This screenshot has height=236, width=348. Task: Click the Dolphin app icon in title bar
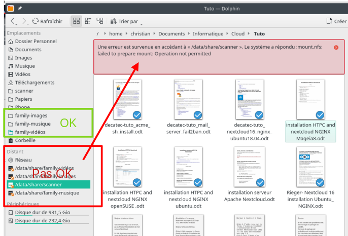coord(11,9)
